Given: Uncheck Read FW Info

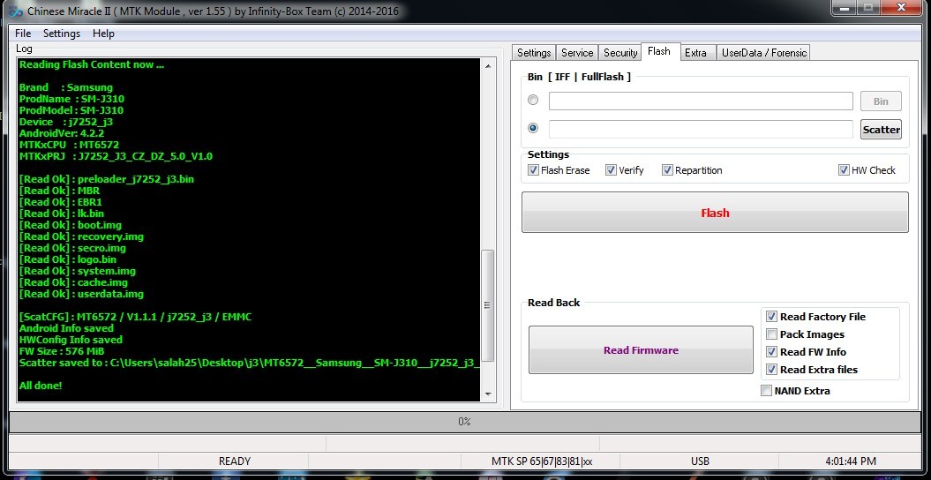Looking at the screenshot, I should (x=771, y=352).
